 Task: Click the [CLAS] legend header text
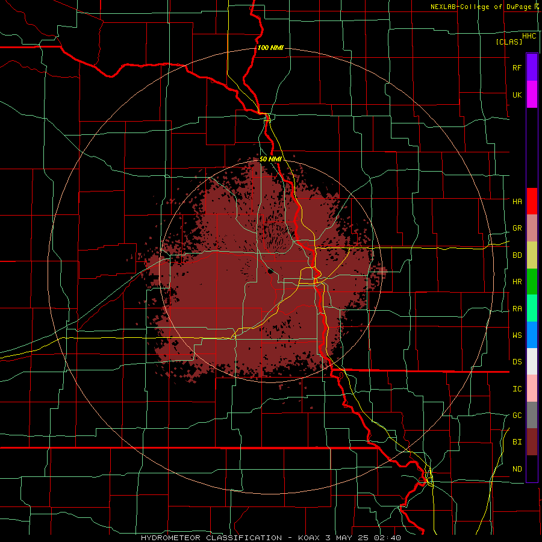(x=509, y=42)
